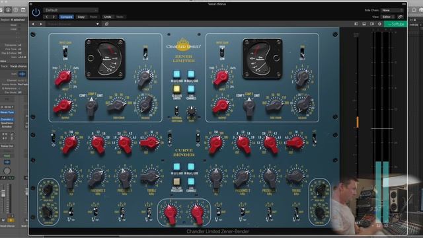Image resolution: width=423 pixels, height=238 pixels.
Task: Click the Redo button
Action: [120, 17]
